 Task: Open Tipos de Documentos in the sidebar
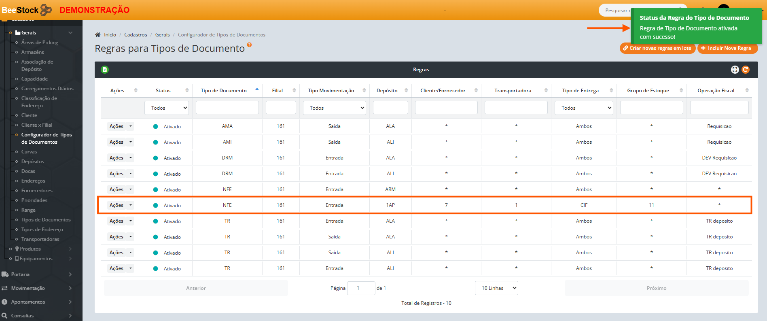coord(46,220)
